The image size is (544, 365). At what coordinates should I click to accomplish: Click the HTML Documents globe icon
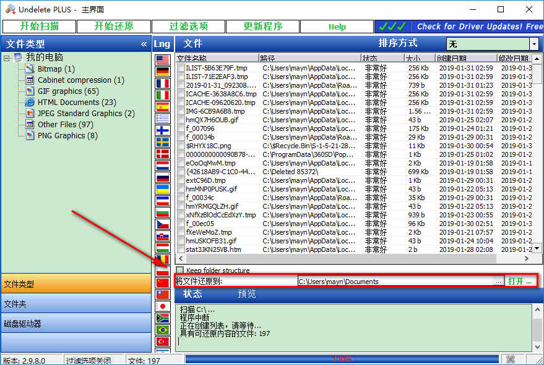tap(30, 102)
